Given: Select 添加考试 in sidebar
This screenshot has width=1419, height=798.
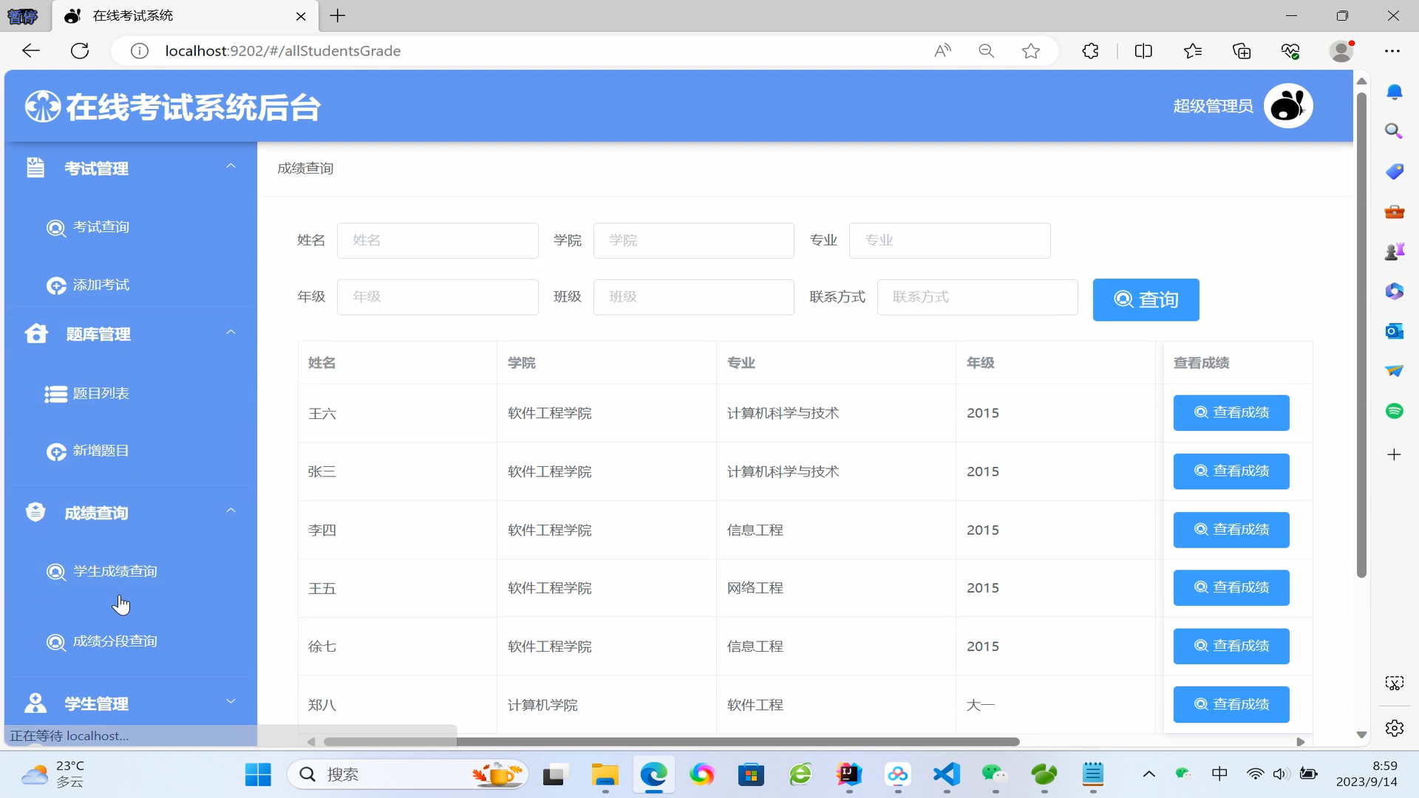Looking at the screenshot, I should (101, 285).
